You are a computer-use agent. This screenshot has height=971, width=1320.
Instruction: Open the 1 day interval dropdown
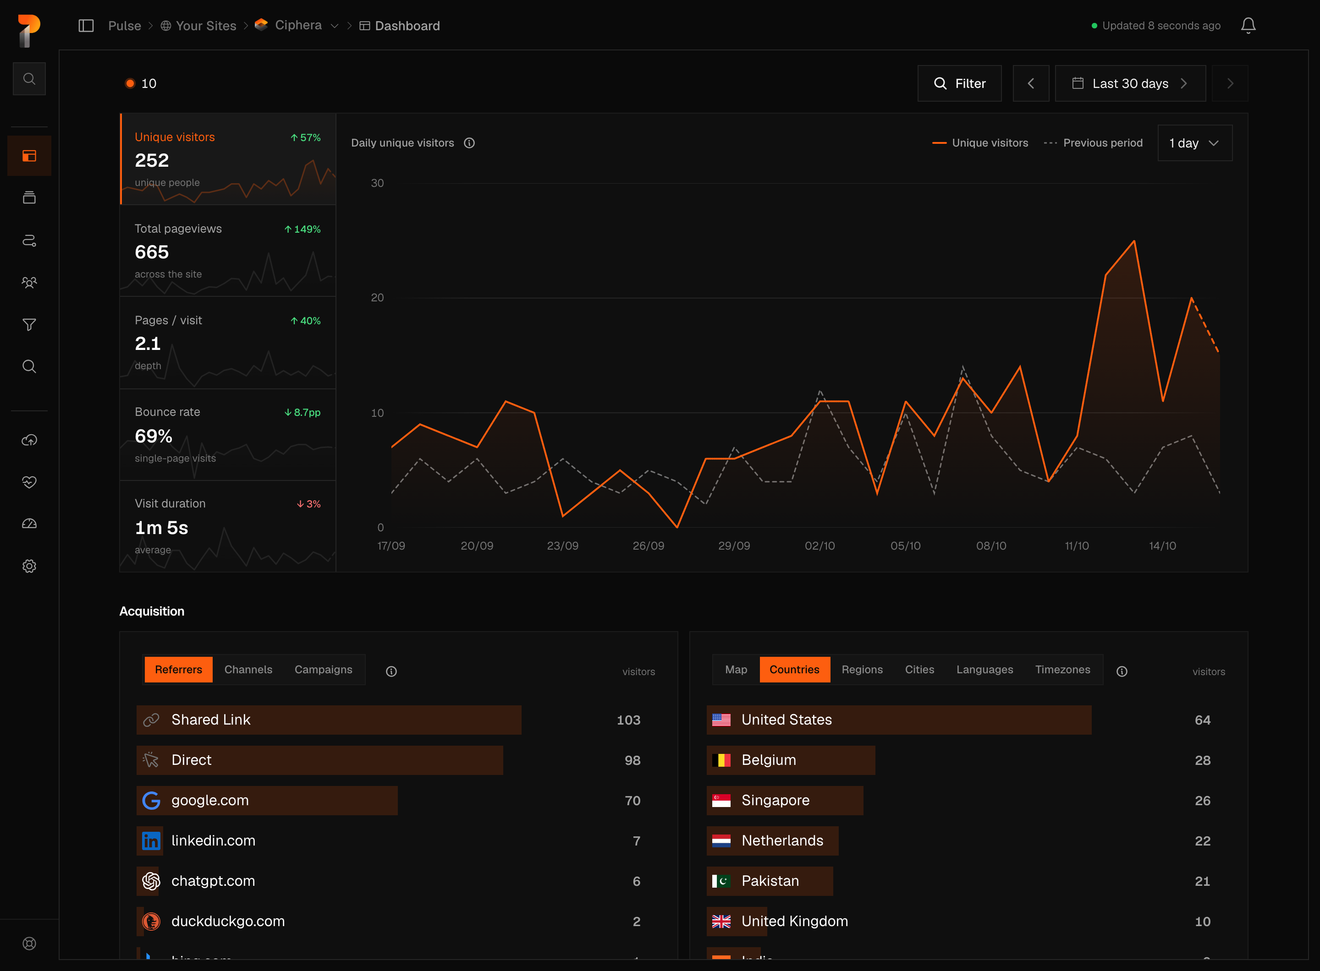click(x=1195, y=143)
